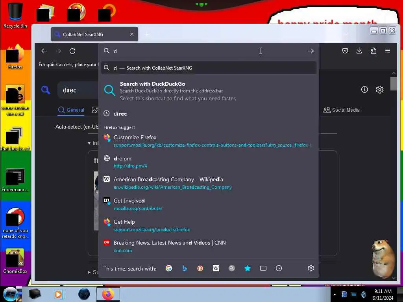Open the Extensions puzzle icon
The image size is (403, 302).
373,51
